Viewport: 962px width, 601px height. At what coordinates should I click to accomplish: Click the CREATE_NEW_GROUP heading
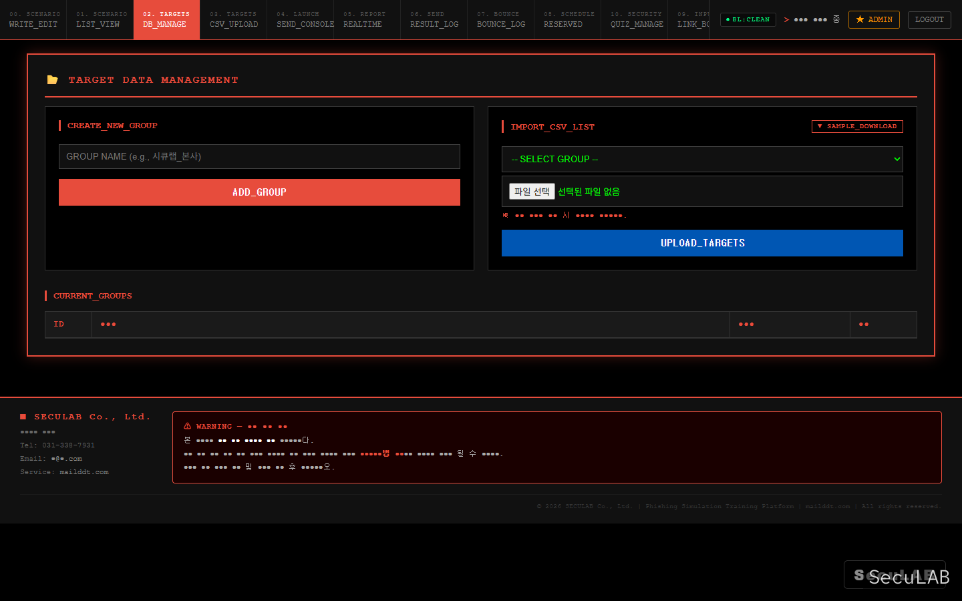(x=112, y=126)
